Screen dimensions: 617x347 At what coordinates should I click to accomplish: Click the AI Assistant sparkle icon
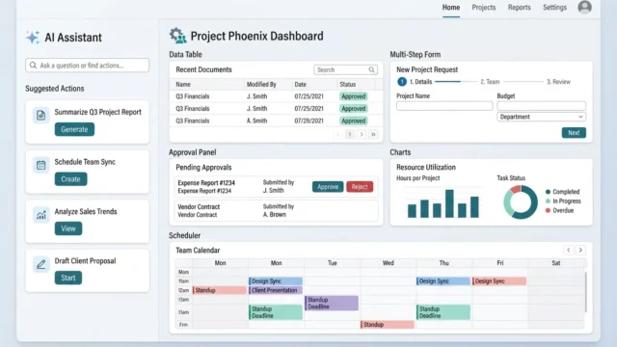tap(33, 38)
